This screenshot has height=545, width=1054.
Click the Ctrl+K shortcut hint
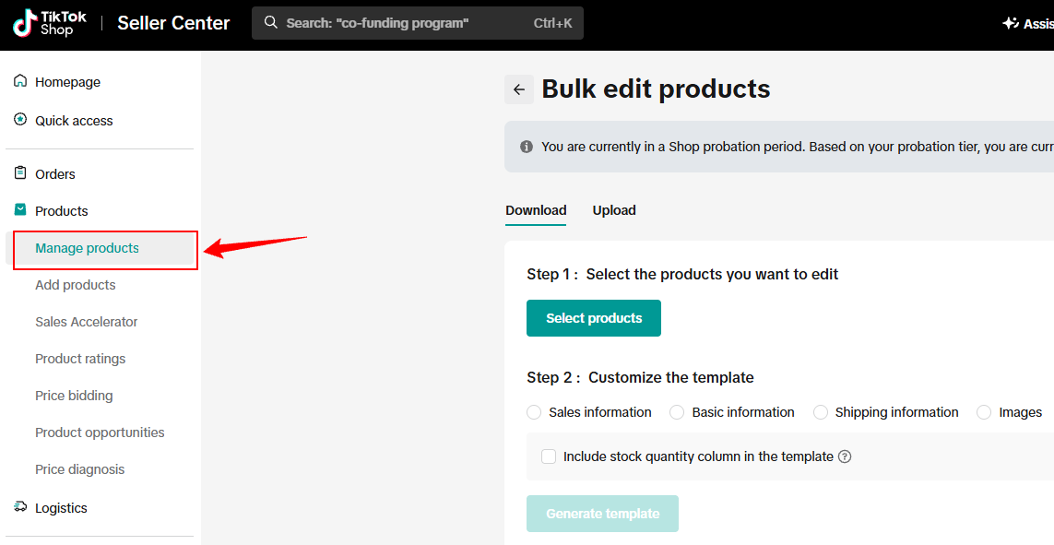pyautogui.click(x=552, y=23)
